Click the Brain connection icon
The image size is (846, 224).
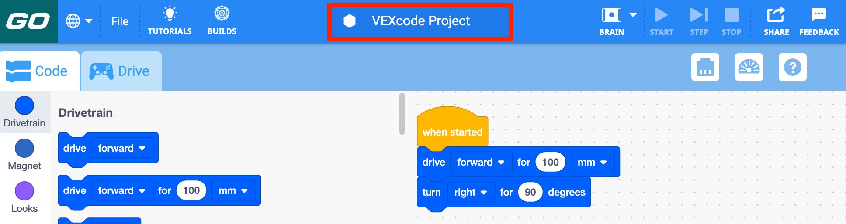pos(611,15)
